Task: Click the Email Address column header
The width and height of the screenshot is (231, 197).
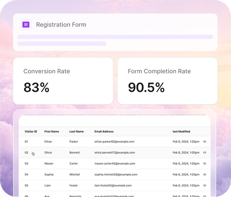Action: [104, 131]
